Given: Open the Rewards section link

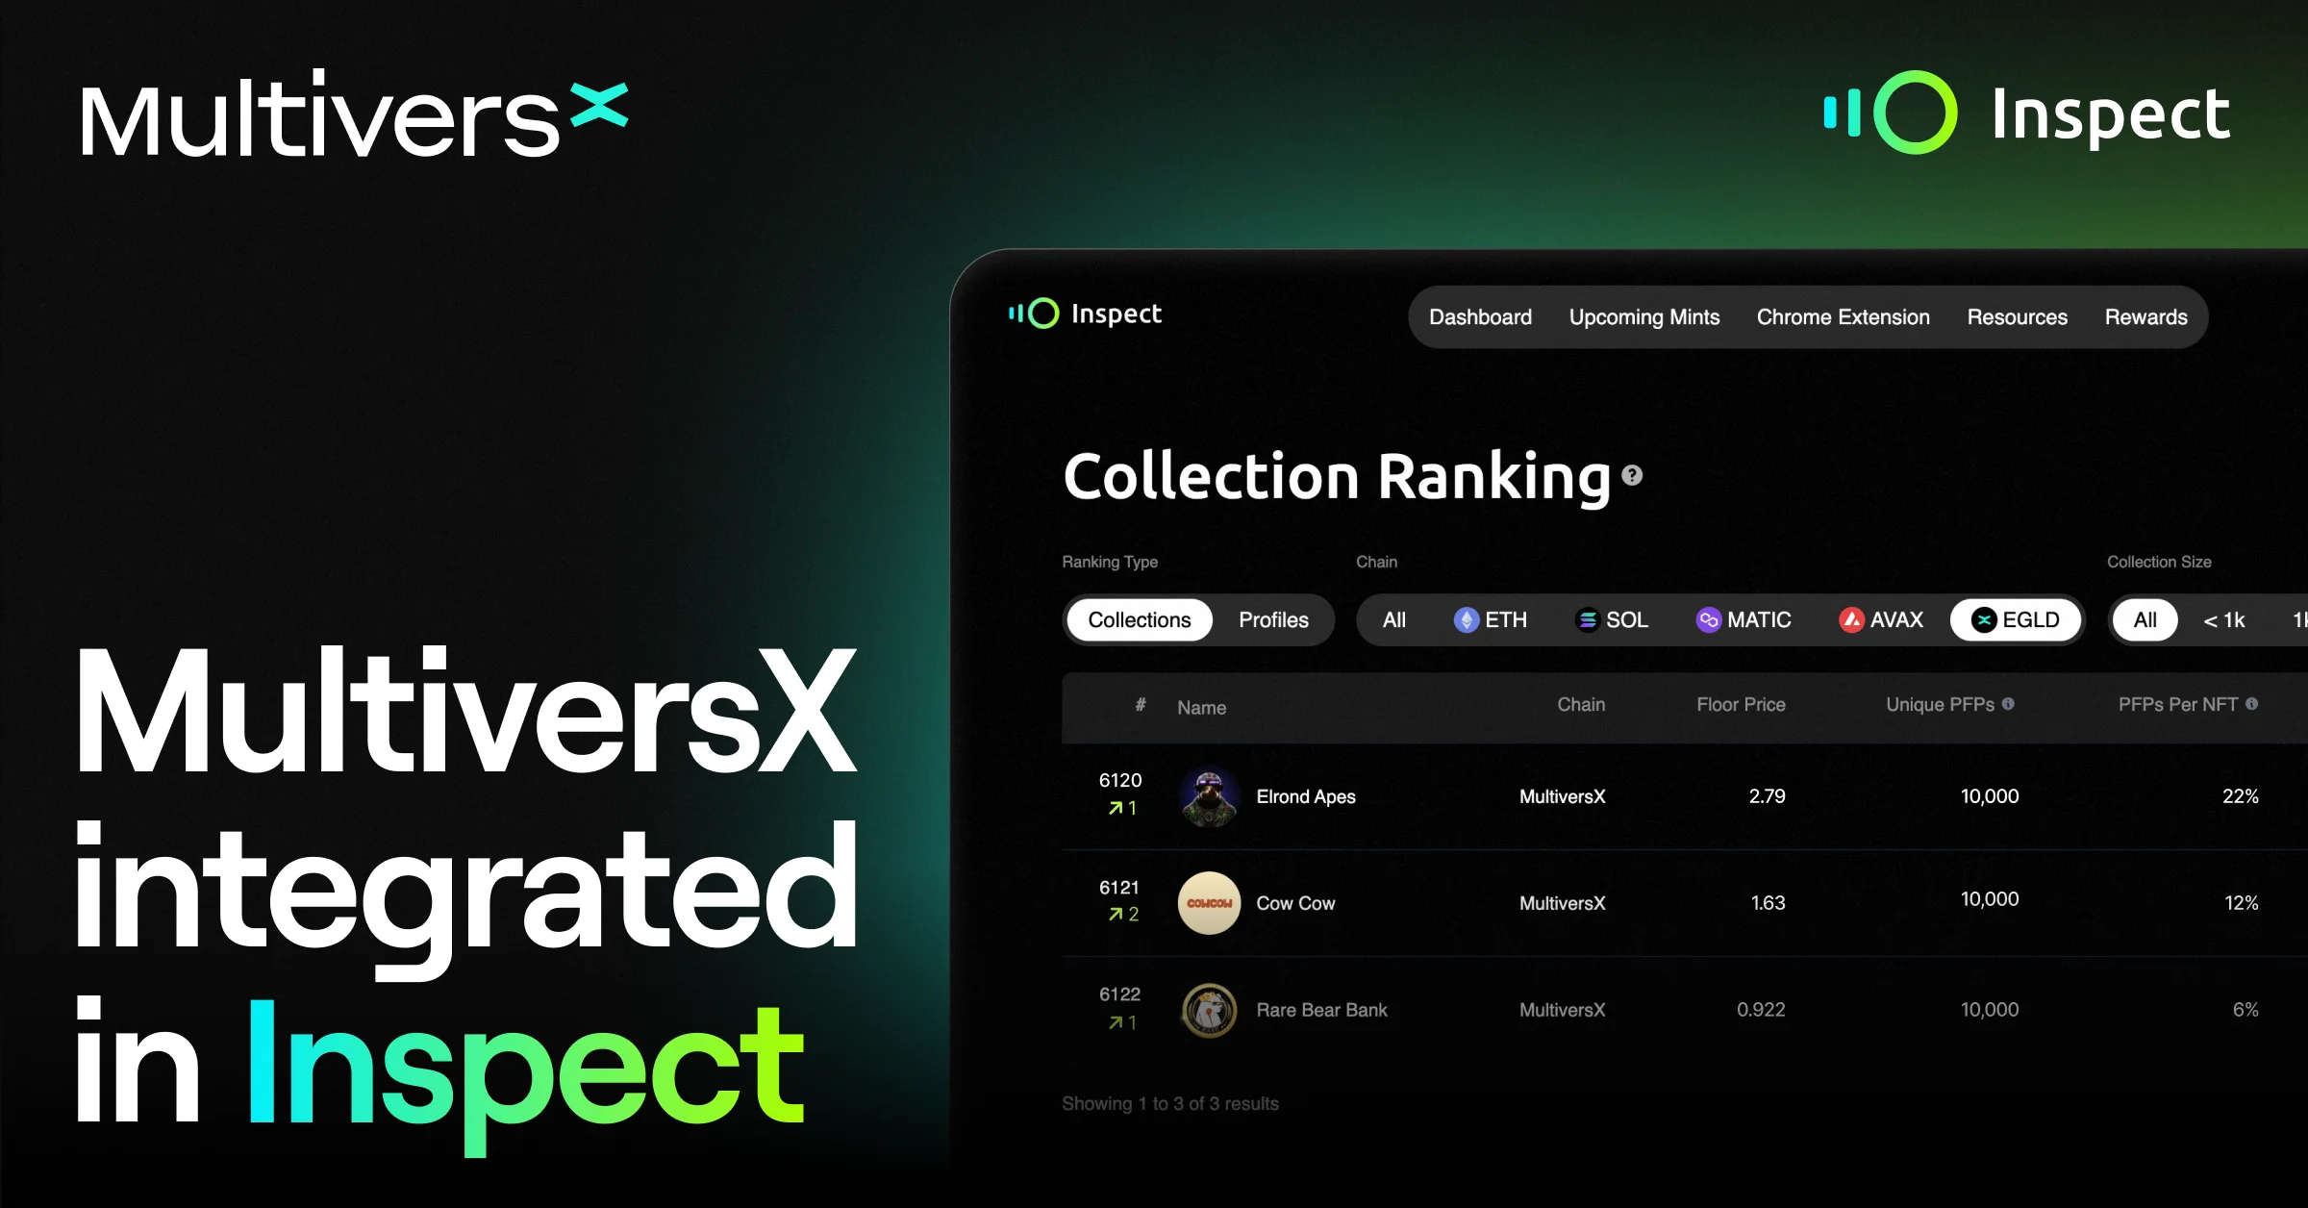Looking at the screenshot, I should (2147, 316).
